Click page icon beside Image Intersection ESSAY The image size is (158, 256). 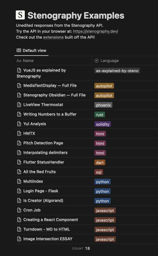(x=19, y=239)
